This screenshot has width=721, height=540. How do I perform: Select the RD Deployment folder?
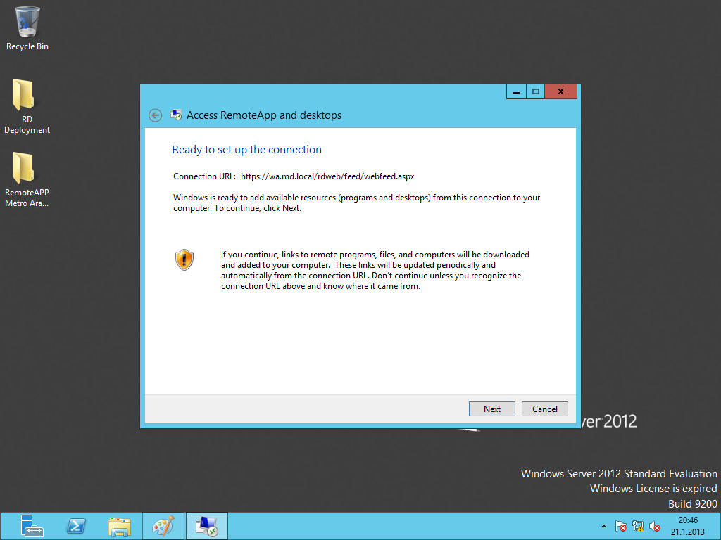click(23, 95)
